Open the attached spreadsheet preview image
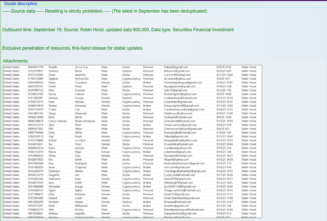 (x=132, y=141)
